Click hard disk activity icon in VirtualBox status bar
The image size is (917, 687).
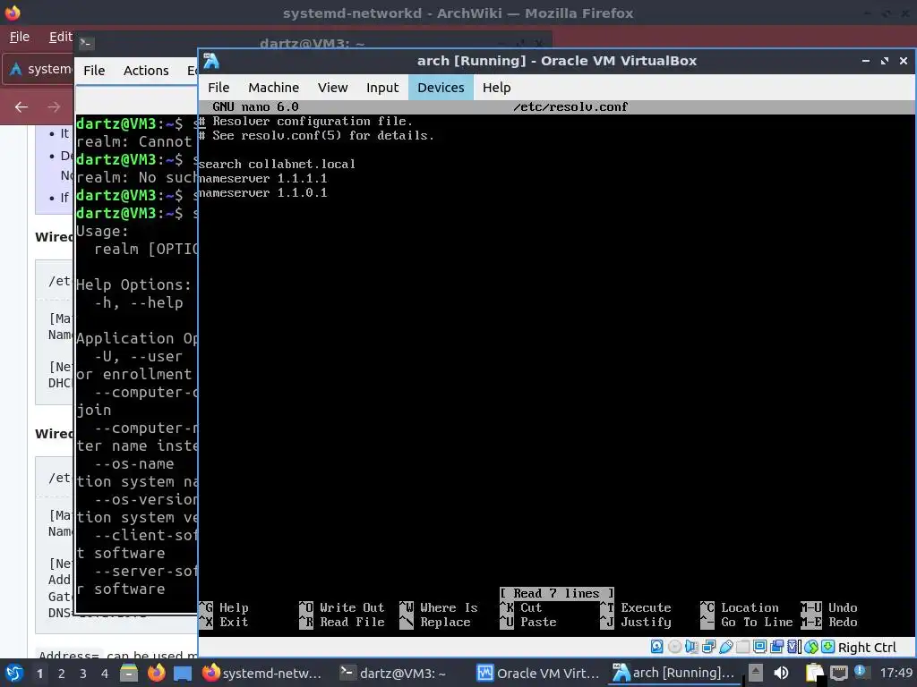click(x=656, y=647)
